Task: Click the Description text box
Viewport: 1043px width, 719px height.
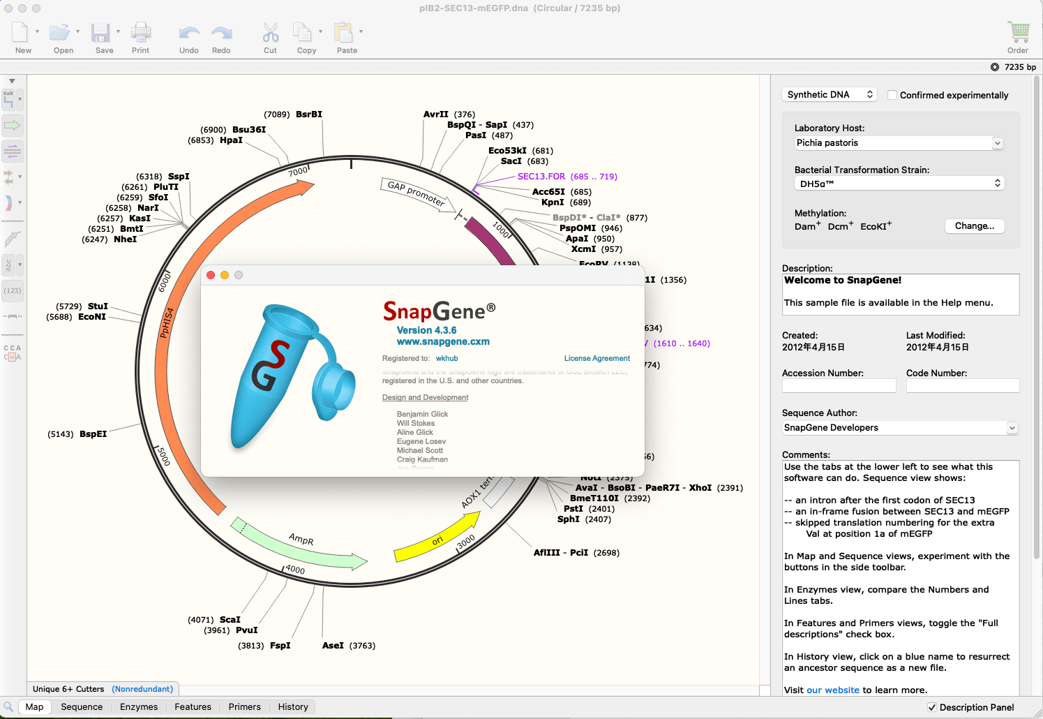Action: [901, 295]
